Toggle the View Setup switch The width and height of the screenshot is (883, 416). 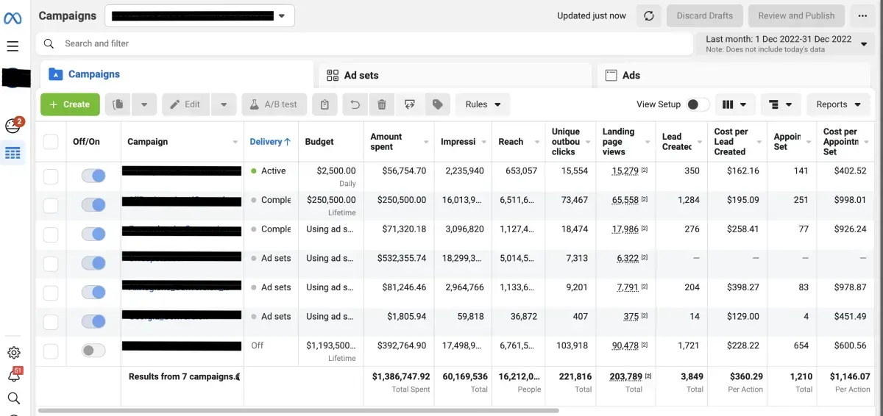[698, 104]
